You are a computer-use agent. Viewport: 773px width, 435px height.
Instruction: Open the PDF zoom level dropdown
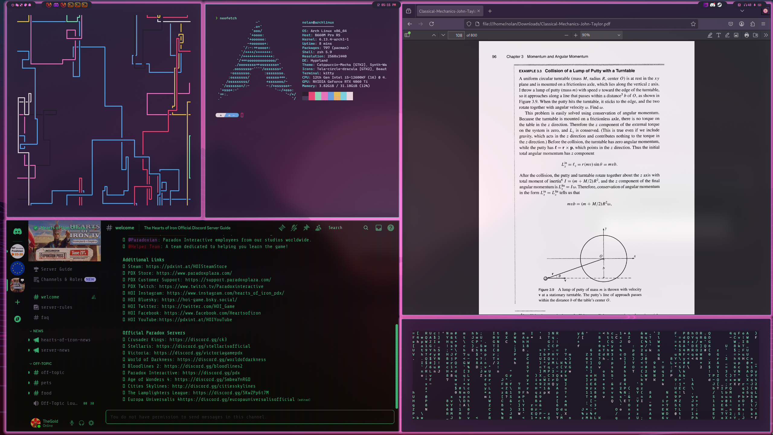coord(601,35)
